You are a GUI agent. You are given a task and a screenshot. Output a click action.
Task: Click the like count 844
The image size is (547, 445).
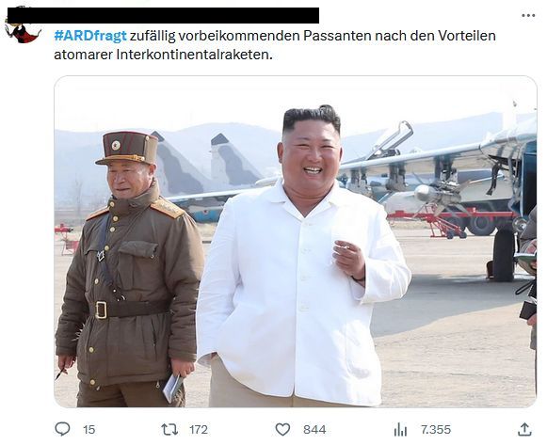pos(314,430)
